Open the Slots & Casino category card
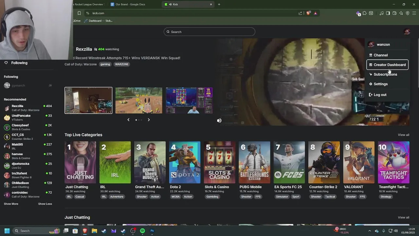The height and width of the screenshot is (236, 419). pos(219,162)
